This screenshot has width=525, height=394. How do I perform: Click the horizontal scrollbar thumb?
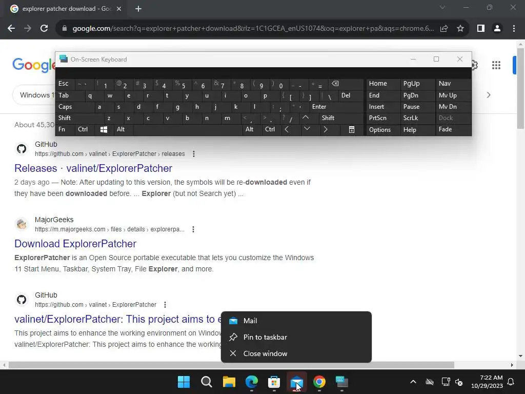(231, 365)
